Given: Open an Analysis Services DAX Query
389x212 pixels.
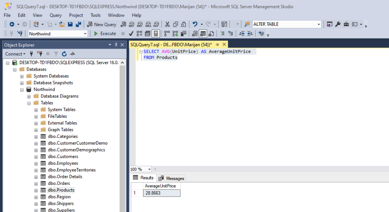Looking at the screenshot, I should 156,24.
